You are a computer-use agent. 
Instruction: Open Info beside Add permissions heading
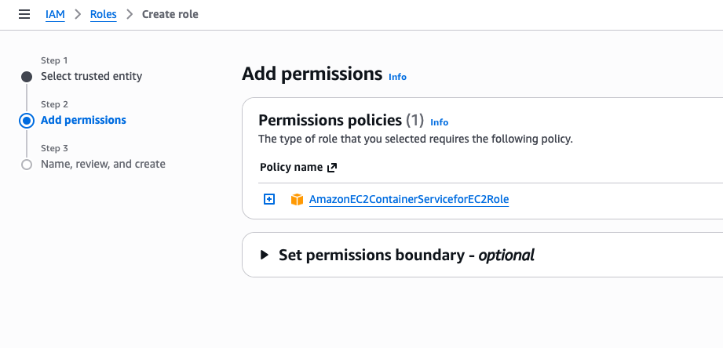(398, 77)
